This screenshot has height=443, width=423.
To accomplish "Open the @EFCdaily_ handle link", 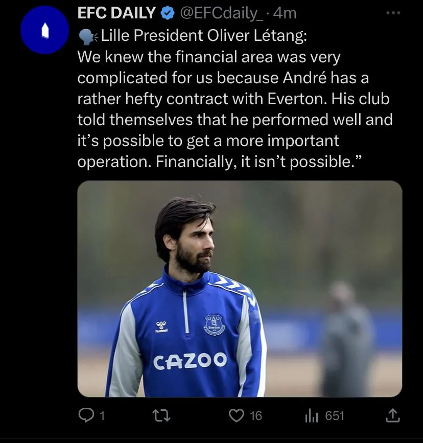I will [x=221, y=13].
